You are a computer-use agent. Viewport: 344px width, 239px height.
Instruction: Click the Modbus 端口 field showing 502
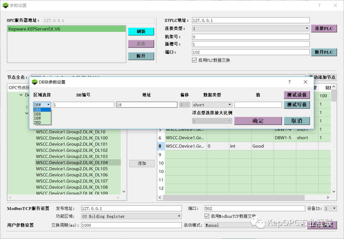pos(255,208)
